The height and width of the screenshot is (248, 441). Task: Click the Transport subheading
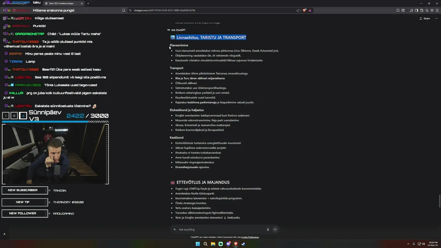click(x=176, y=68)
